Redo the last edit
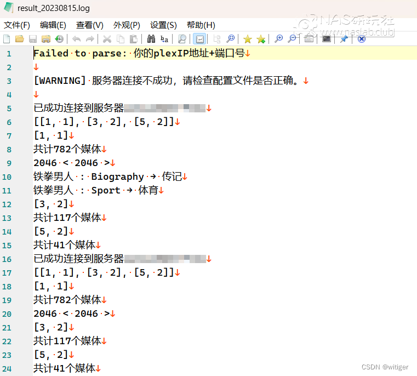417x376 pixels. point(90,39)
